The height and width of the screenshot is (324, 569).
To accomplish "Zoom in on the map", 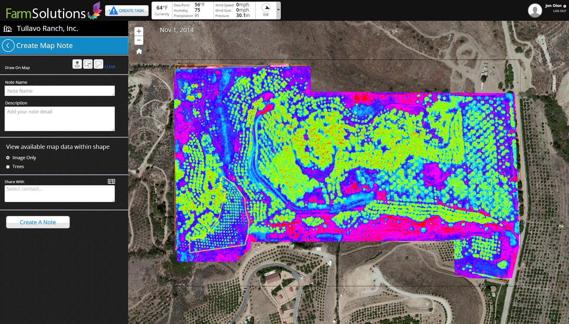I will 139,31.
